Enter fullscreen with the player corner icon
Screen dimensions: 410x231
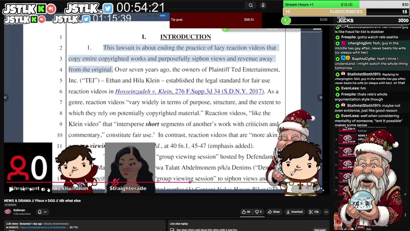(x=322, y=190)
